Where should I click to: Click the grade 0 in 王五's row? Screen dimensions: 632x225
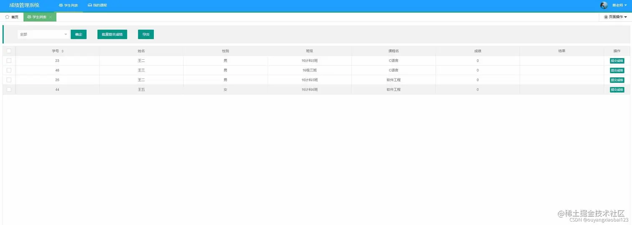477,89
